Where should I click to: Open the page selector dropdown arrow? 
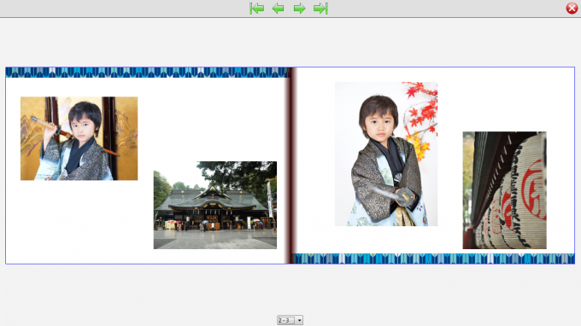[299, 320]
